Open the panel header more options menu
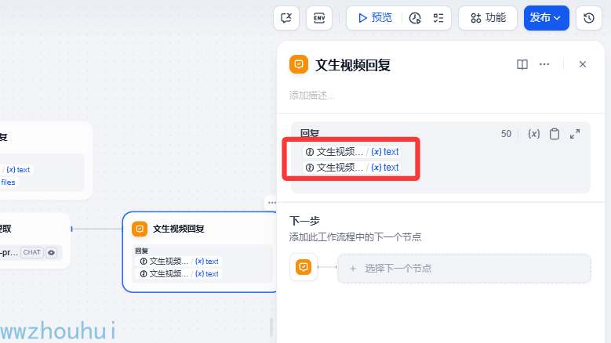Image resolution: width=611 pixels, height=343 pixels. 544,64
